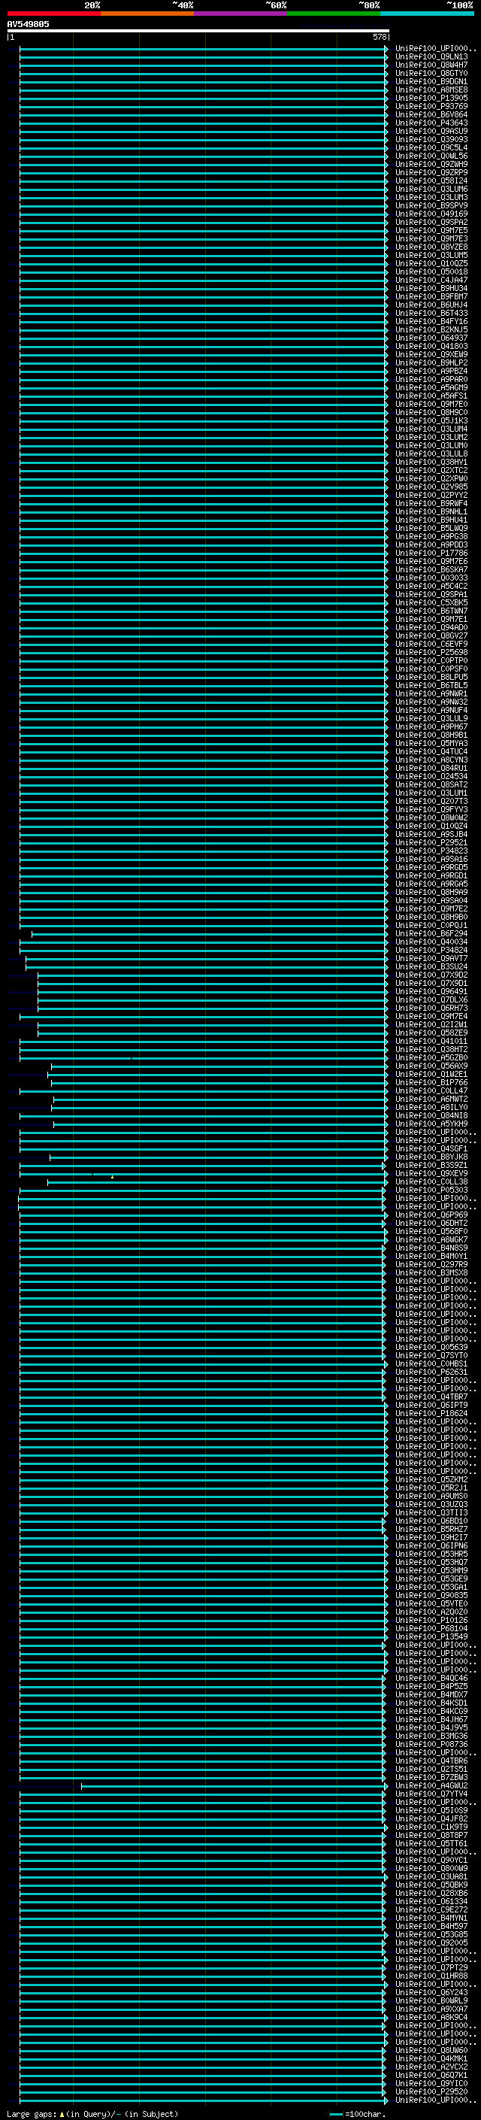
Task: Select the UniRef100_B6UHJ4 label
Action: tap(431, 305)
